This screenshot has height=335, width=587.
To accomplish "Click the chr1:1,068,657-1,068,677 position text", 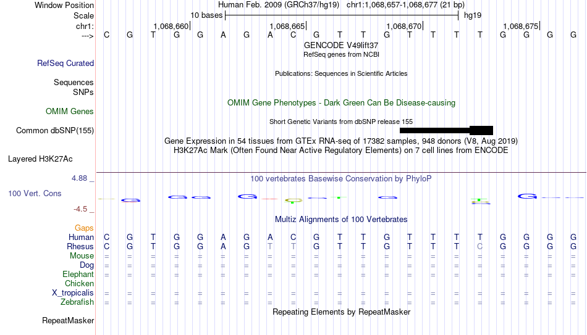I will [x=405, y=5].
